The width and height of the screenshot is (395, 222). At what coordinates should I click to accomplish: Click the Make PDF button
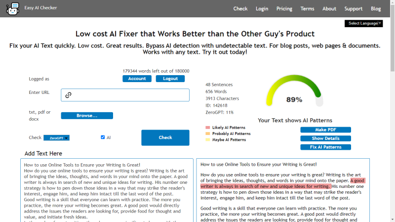coord(325,130)
